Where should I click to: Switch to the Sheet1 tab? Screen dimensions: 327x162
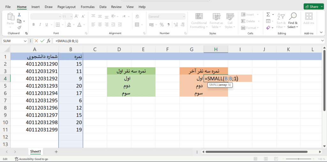pos(36,152)
